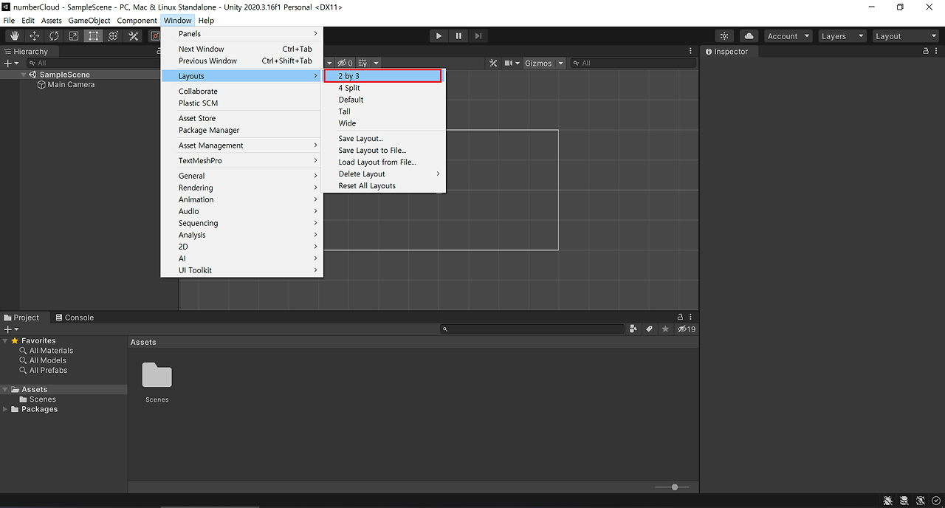Choose Wide layout
945x508 pixels.
click(x=384, y=123)
